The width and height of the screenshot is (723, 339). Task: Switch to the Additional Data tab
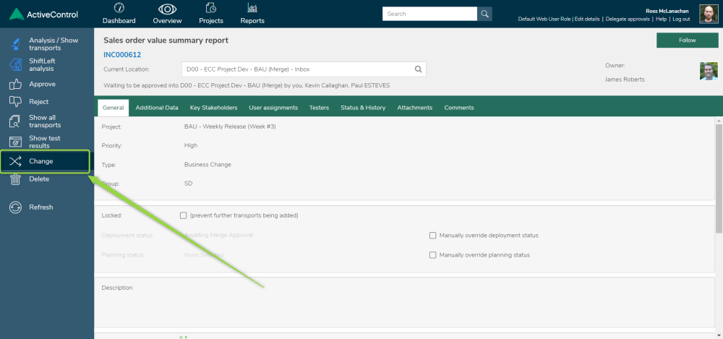tap(157, 108)
